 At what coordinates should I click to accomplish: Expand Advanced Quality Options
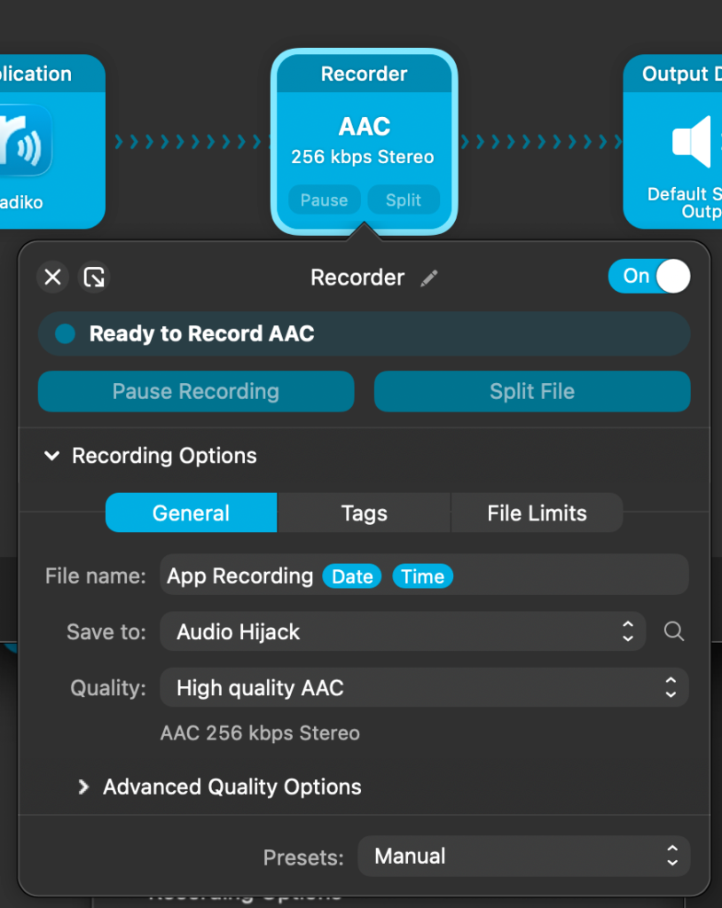(83, 787)
